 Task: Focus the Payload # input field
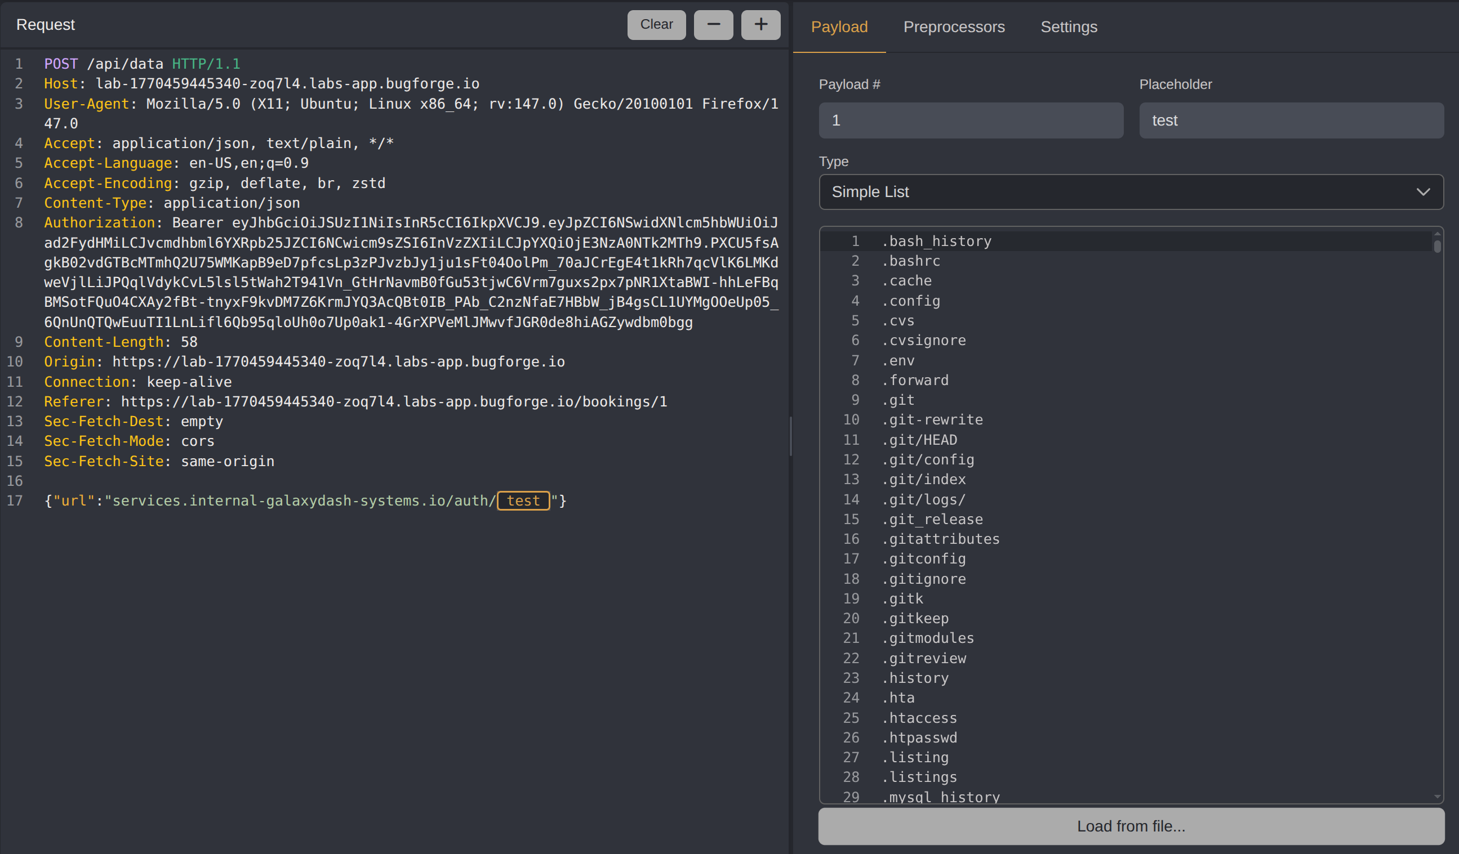[x=971, y=120]
